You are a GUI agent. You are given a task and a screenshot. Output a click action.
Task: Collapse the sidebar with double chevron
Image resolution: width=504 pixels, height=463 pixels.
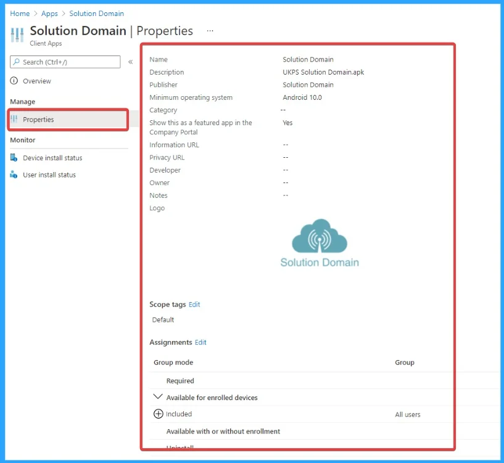click(131, 62)
